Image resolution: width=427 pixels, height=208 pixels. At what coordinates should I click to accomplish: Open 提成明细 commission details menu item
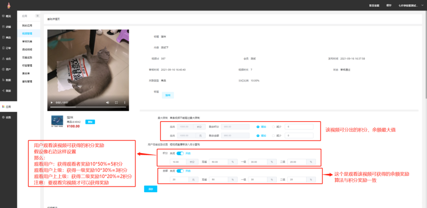coord(27,49)
